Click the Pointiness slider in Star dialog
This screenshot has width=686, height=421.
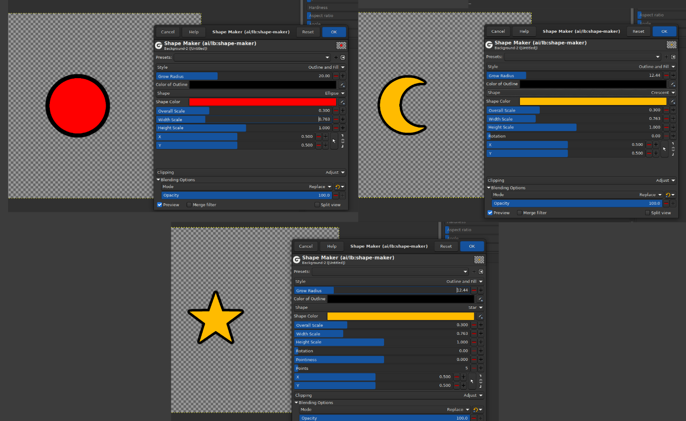[x=382, y=360]
